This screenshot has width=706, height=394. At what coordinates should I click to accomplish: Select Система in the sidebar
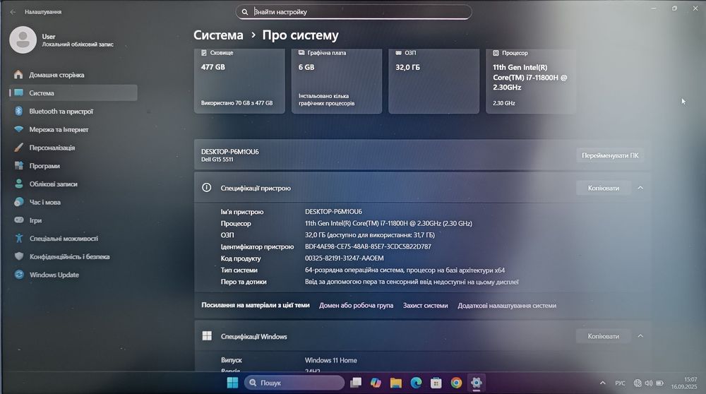(x=74, y=92)
